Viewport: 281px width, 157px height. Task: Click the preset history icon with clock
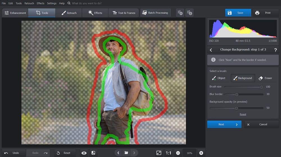(189, 13)
